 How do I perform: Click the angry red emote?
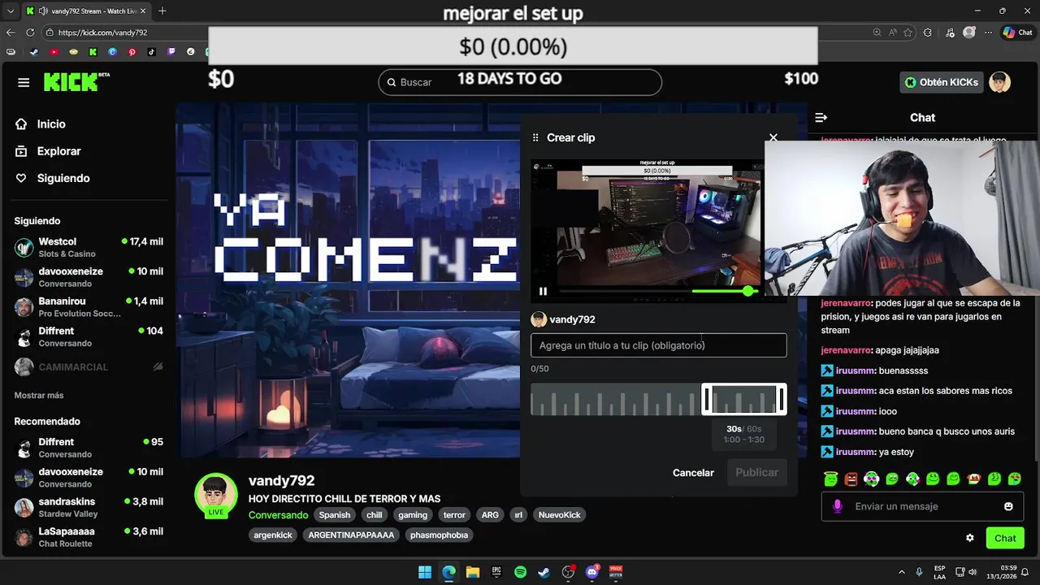(x=851, y=479)
